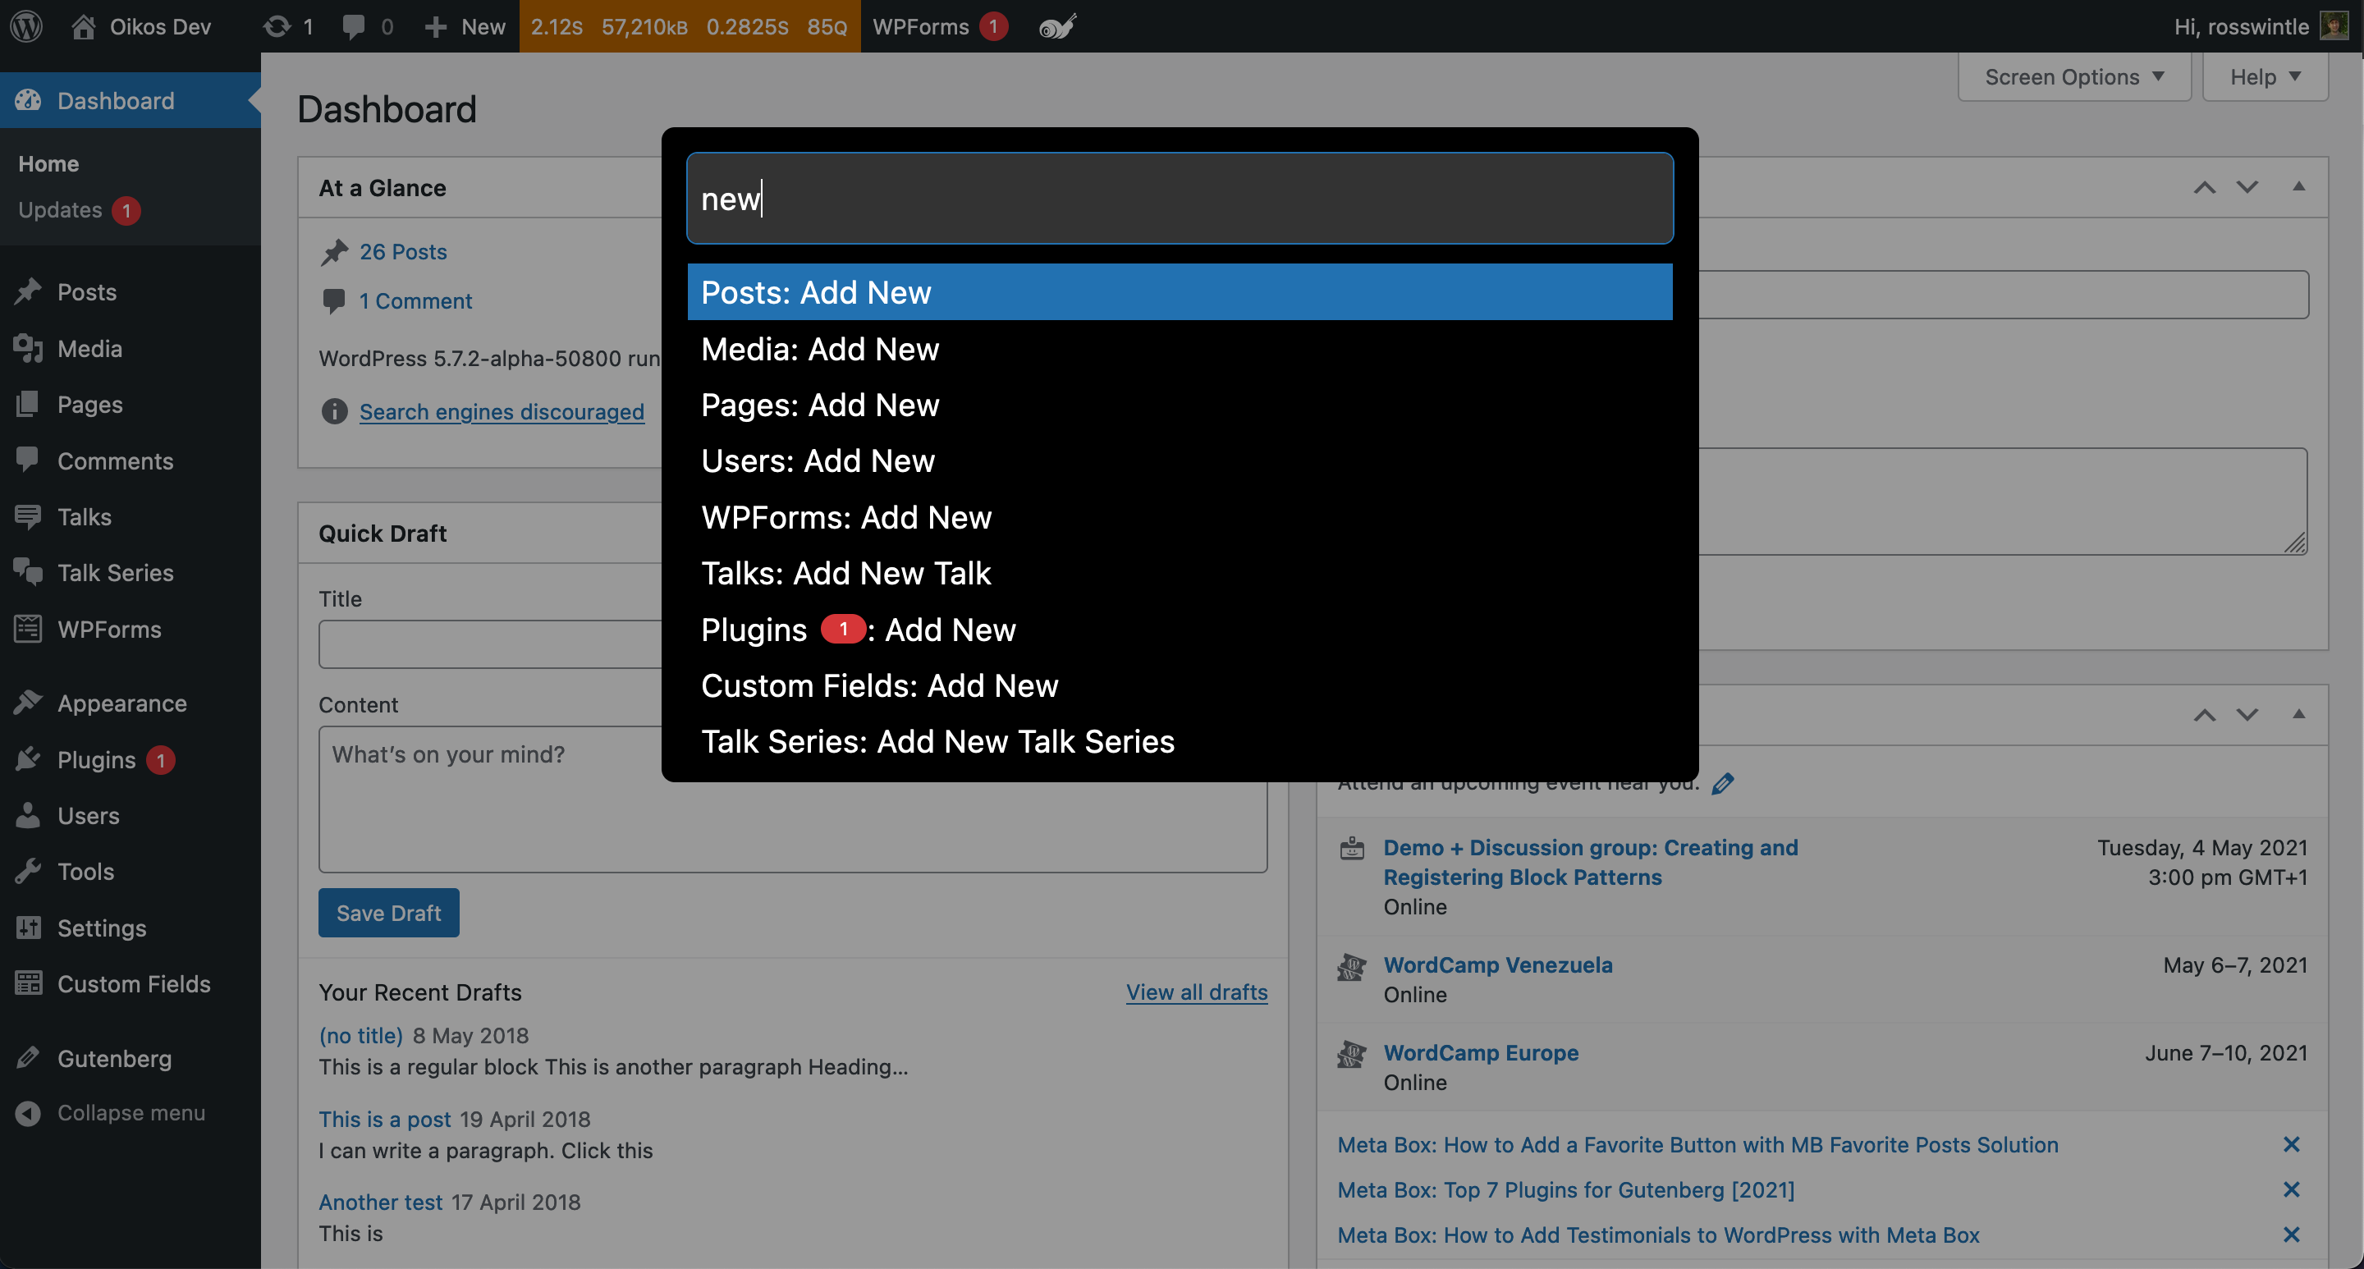Click the Users person icon in sidebar
Viewport: 2364px width, 1269px height.
pyautogui.click(x=29, y=815)
